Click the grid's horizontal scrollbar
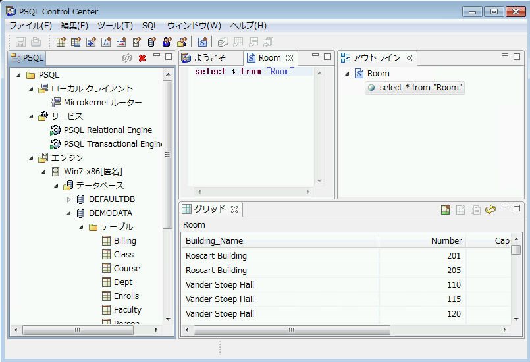The width and height of the screenshot is (530, 362). (293, 330)
